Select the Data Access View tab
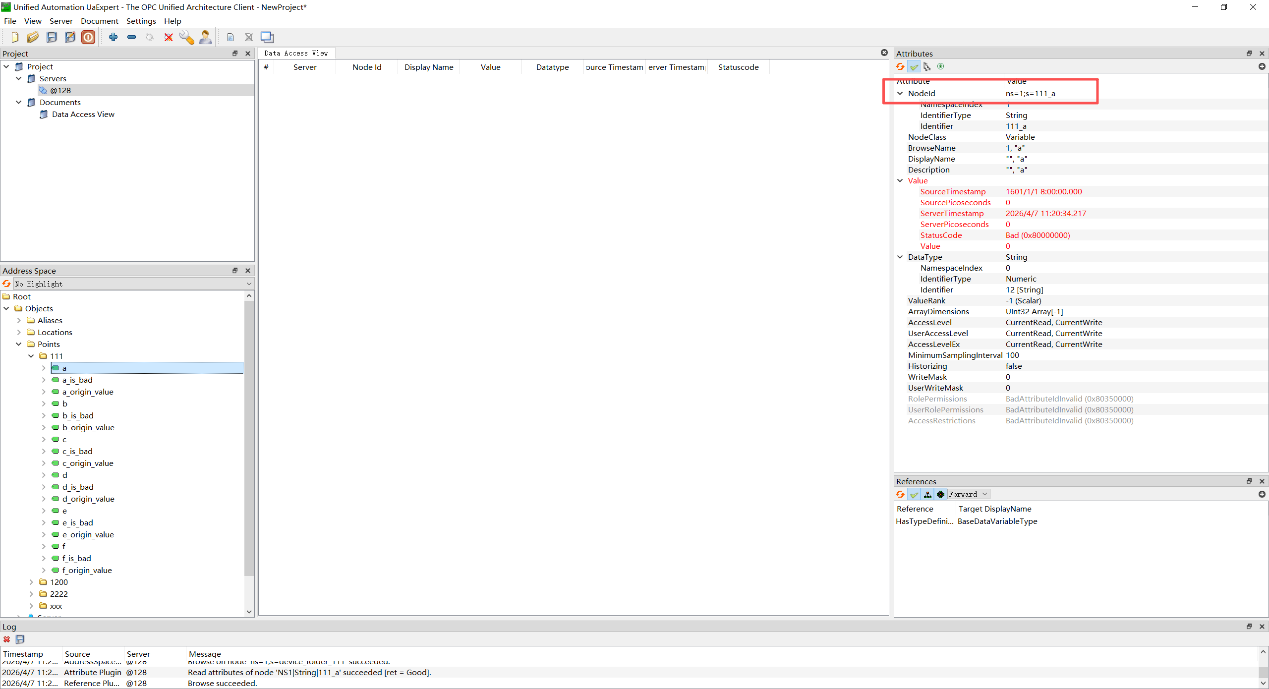Viewport: 1269px width, 689px height. 296,53
